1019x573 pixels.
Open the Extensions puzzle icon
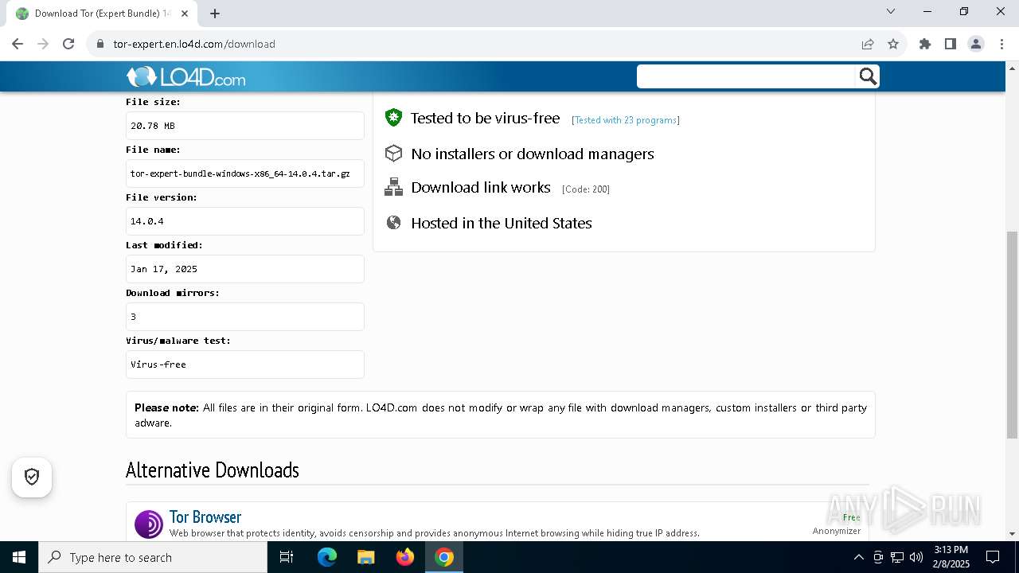pyautogui.click(x=925, y=44)
